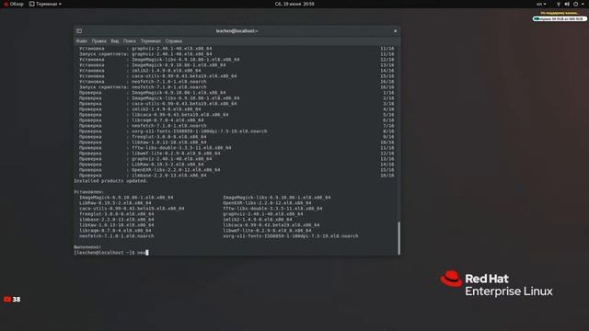Click 'Выполнено!' text in terminal

(87, 247)
